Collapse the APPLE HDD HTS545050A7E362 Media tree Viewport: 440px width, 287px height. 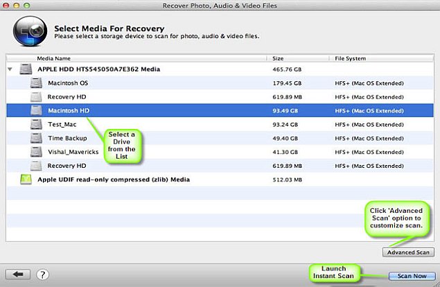tap(10, 69)
